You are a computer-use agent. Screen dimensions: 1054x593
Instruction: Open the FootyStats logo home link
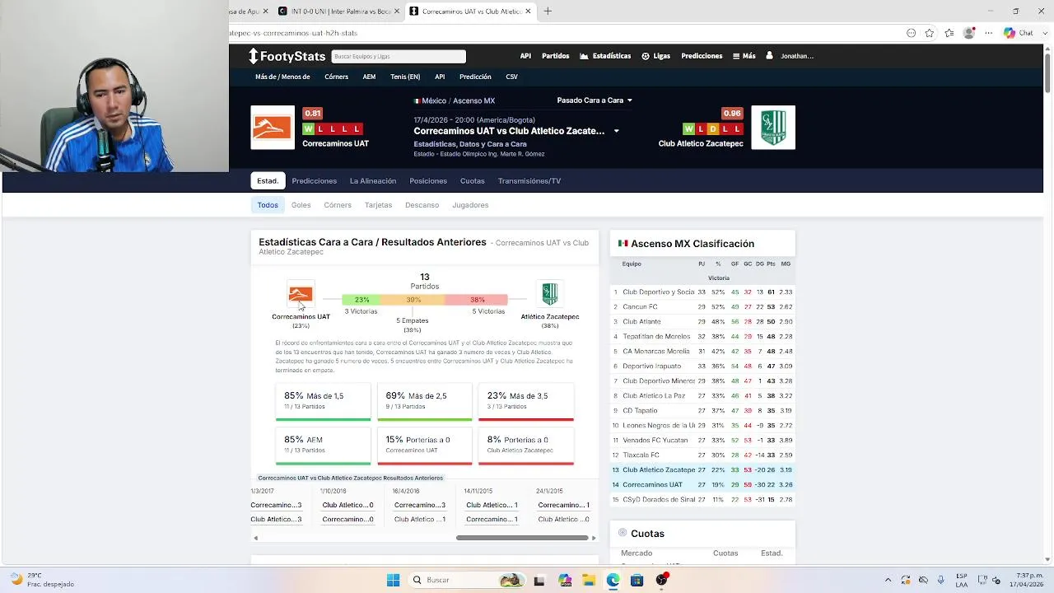287,56
